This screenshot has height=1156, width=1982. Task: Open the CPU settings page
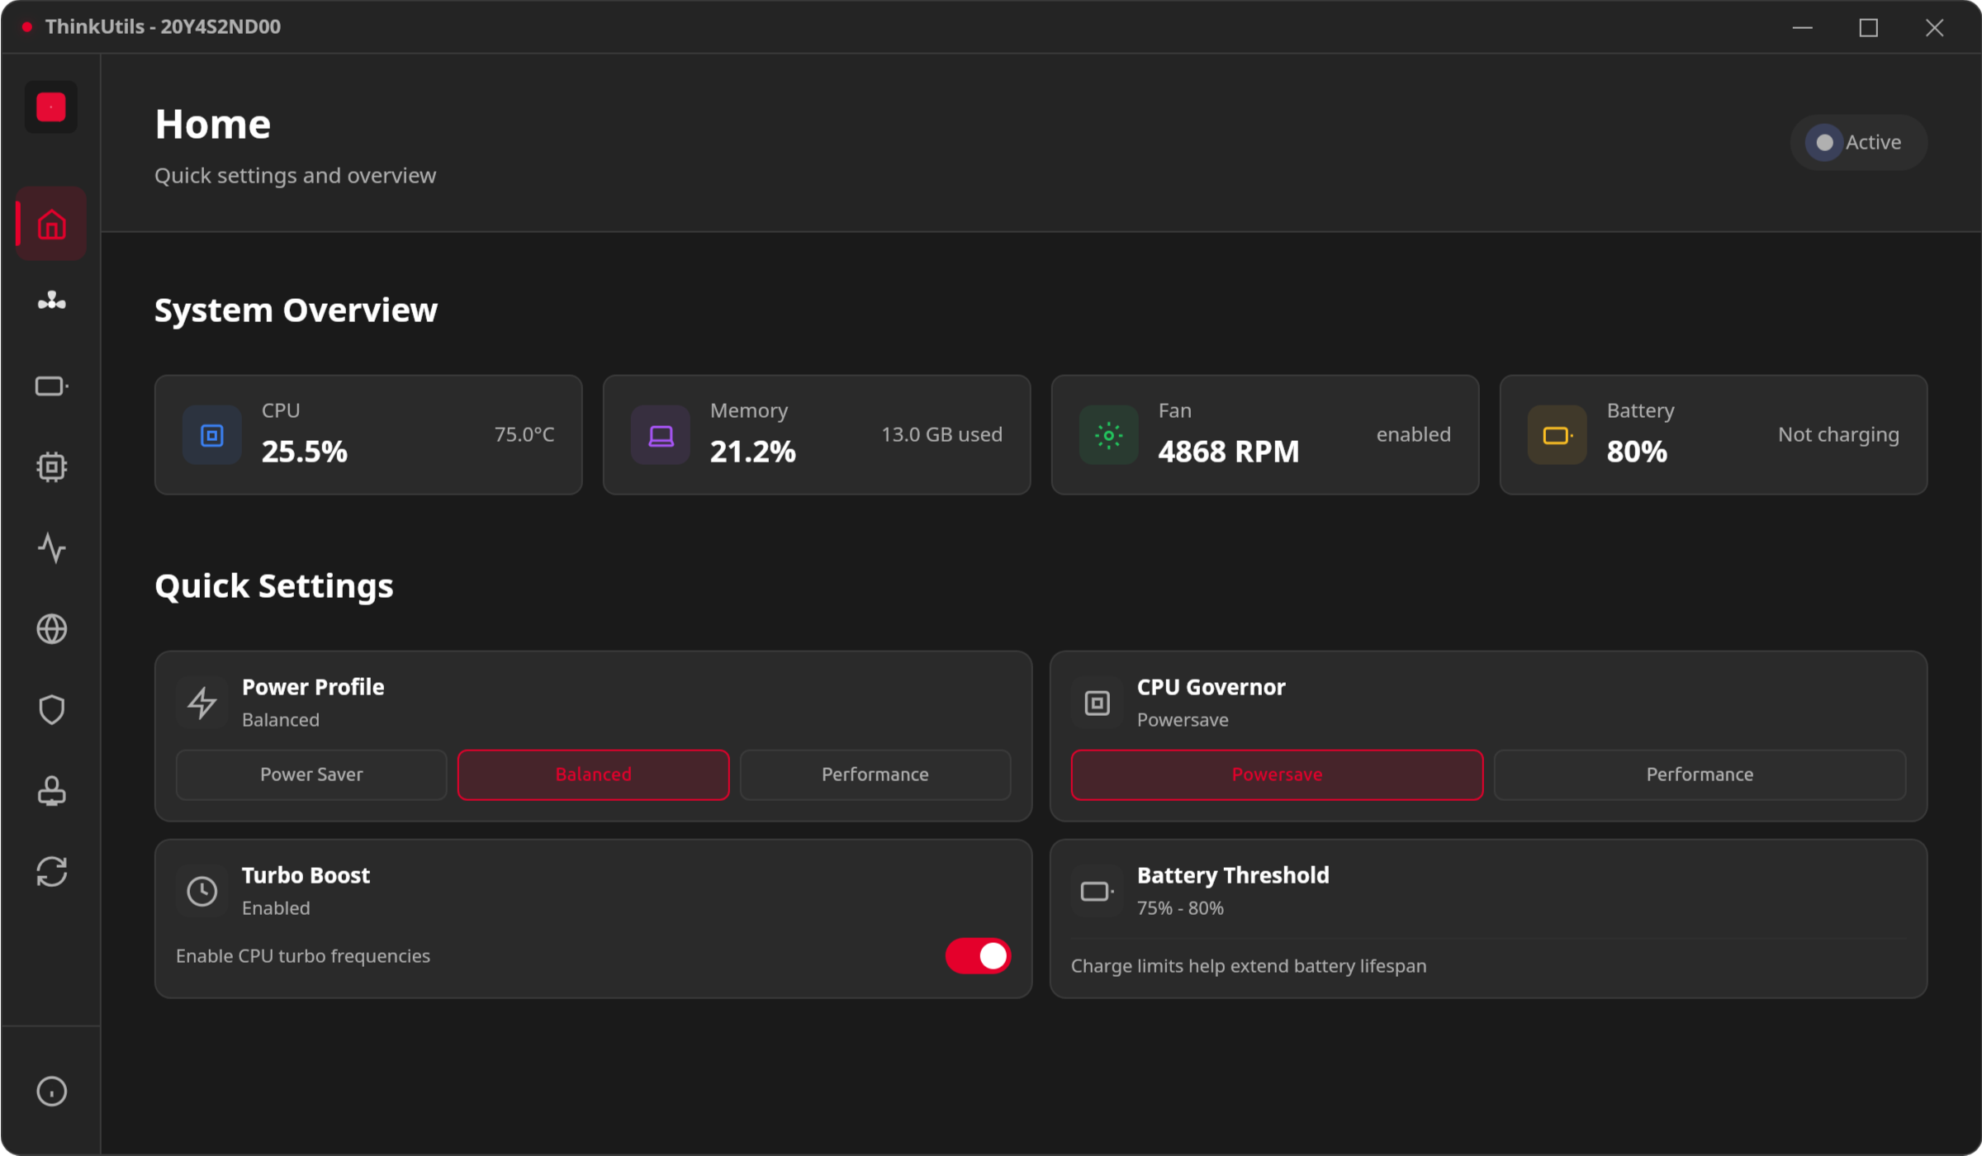tap(50, 466)
